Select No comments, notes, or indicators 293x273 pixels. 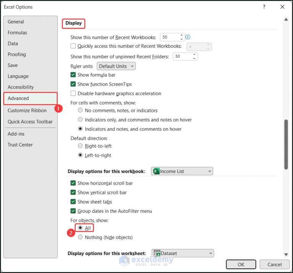point(80,110)
